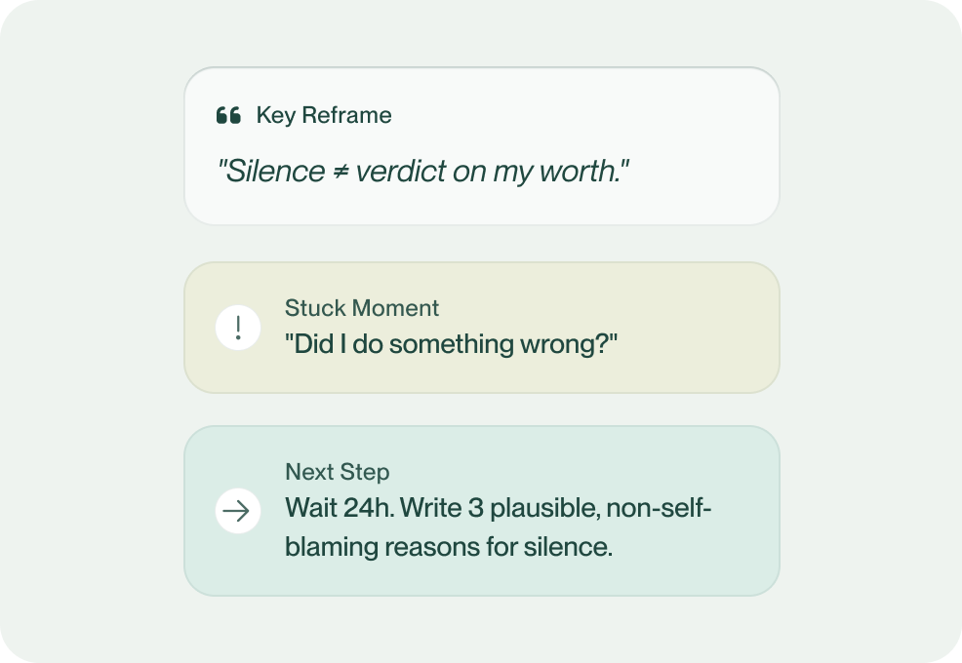Click the "Silence ≠ verdict on my worth." quote
Viewport: 962px width, 663px height.
422,173
